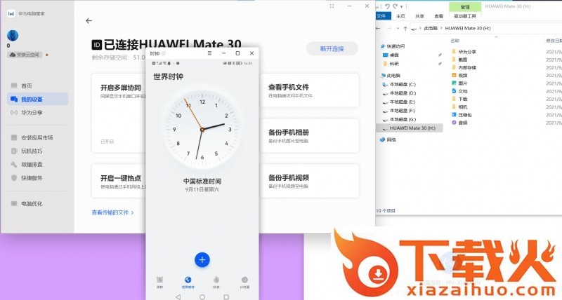Screen dimensions: 562x300
Task: Click the back arrow in Huawei PC Manager
Action: (89, 21)
